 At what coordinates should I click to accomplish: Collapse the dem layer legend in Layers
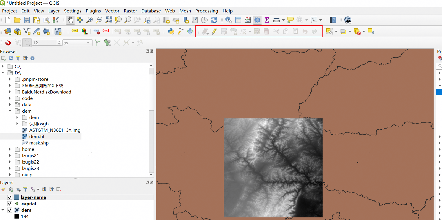pyautogui.click(x=3, y=210)
